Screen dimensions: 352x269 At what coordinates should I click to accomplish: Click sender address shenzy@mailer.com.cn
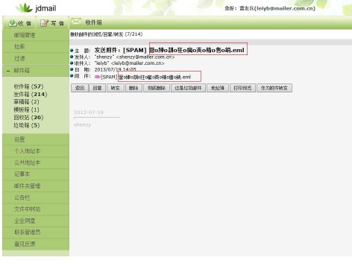[145, 57]
